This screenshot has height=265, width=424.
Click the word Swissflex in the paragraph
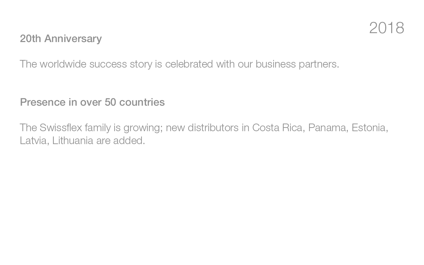click(61, 128)
